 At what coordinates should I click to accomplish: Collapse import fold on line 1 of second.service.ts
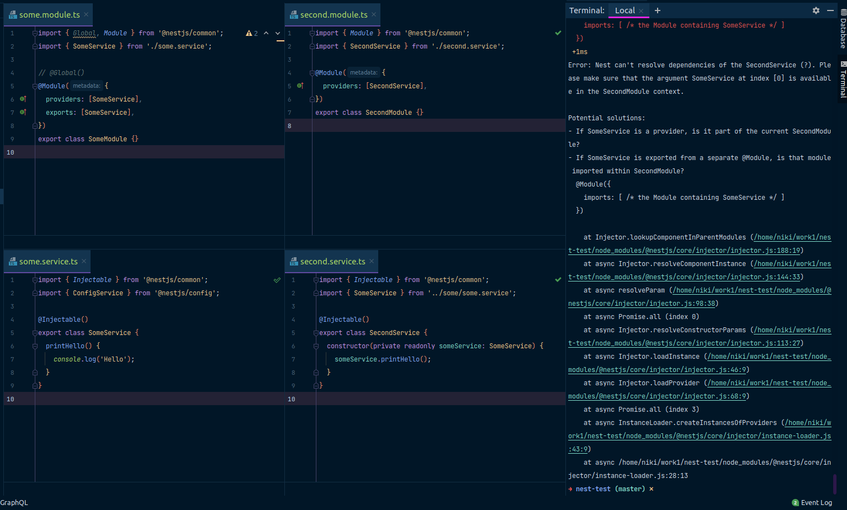(316, 280)
